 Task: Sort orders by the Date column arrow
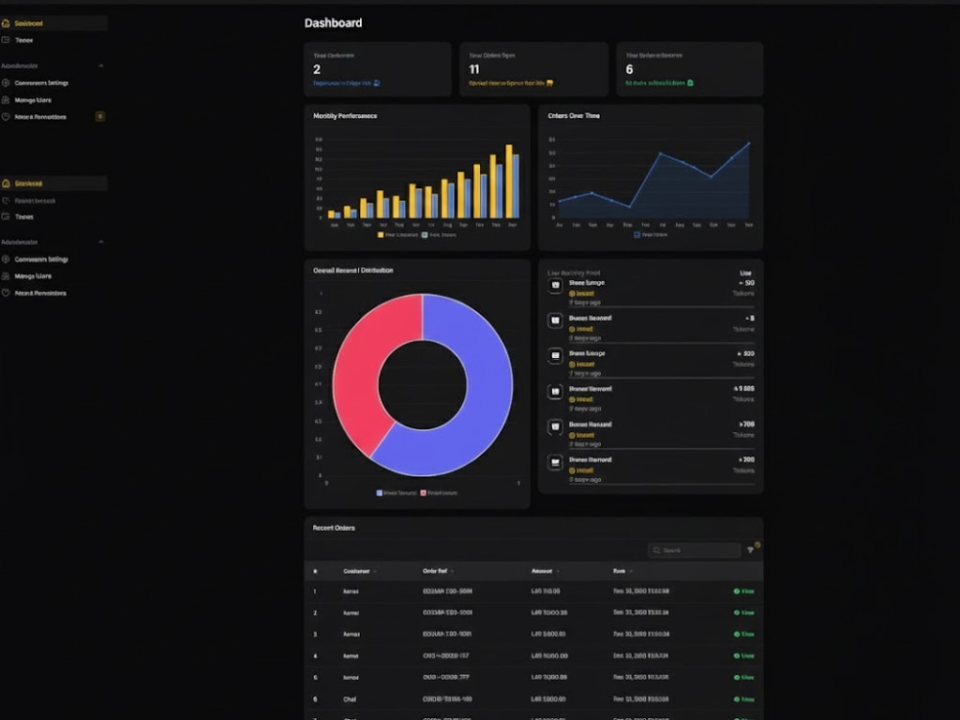(x=632, y=572)
